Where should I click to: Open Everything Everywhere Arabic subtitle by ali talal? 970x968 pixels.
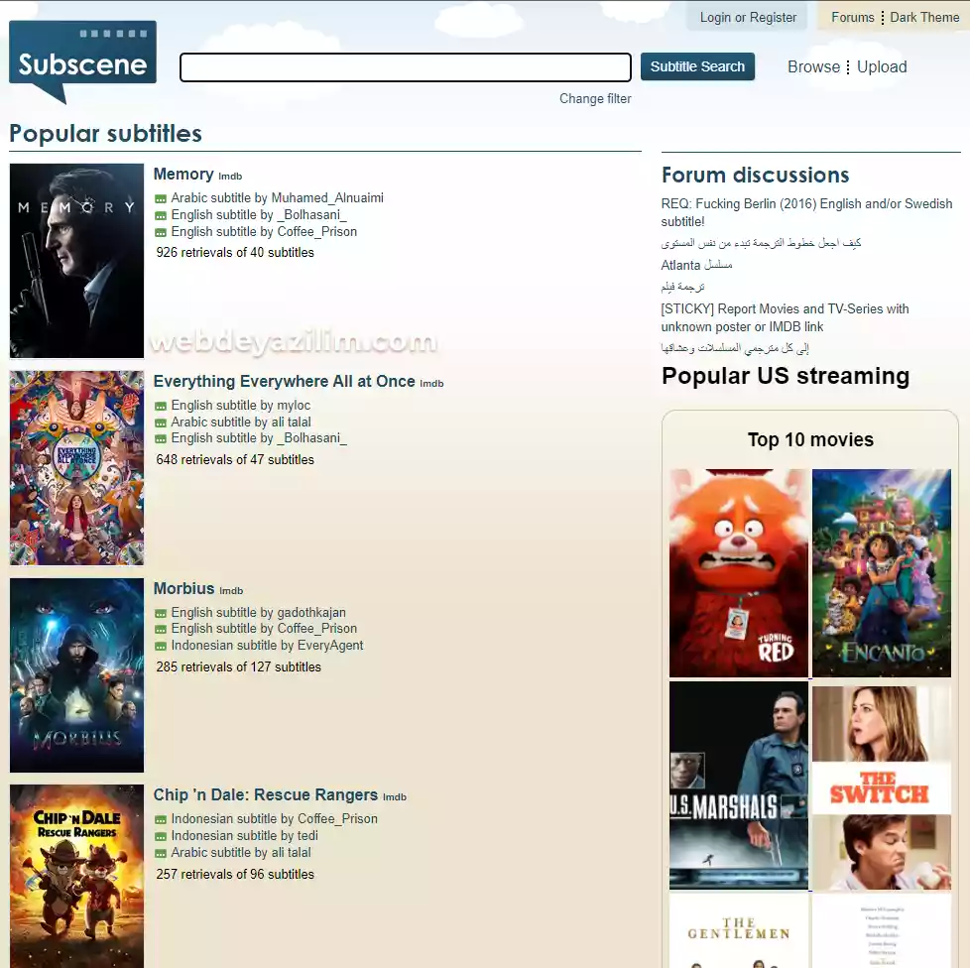[241, 422]
